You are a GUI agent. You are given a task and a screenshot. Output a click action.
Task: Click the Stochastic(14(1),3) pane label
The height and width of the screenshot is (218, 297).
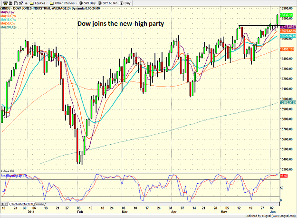[x=14, y=176]
